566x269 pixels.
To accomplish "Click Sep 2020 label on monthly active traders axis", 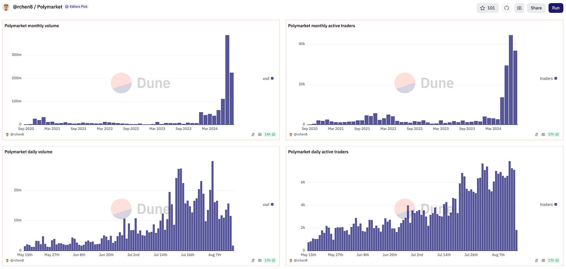I will point(310,128).
